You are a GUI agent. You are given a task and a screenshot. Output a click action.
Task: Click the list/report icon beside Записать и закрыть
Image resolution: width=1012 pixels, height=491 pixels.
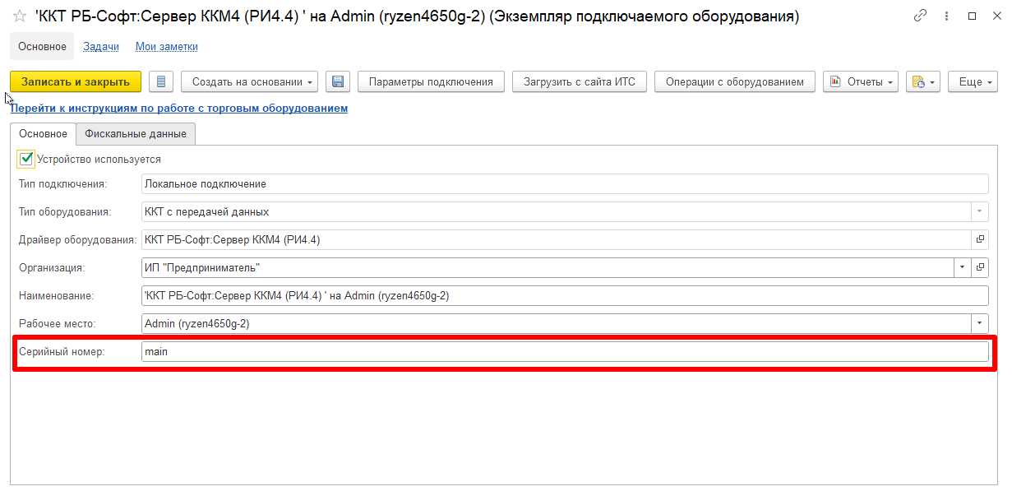pyautogui.click(x=161, y=81)
